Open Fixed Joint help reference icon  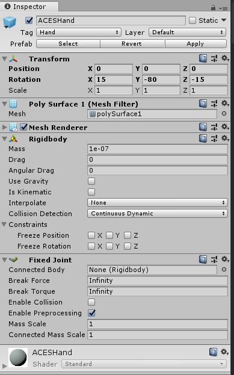203,259
